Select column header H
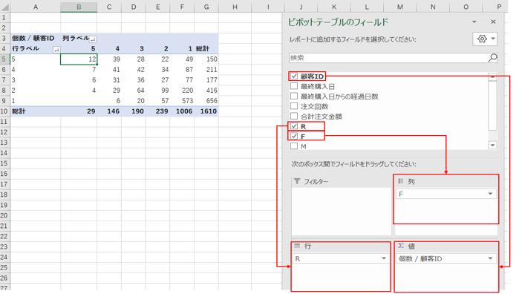This screenshot has height=294, width=519. (x=235, y=7)
